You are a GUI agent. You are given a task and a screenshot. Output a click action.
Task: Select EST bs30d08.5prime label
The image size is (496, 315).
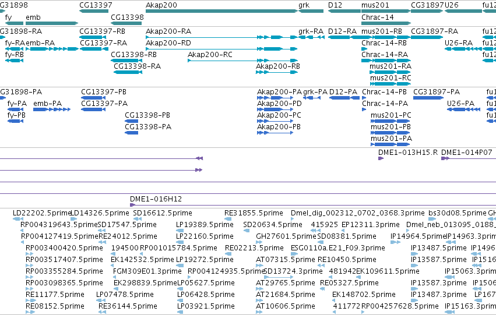point(458,213)
